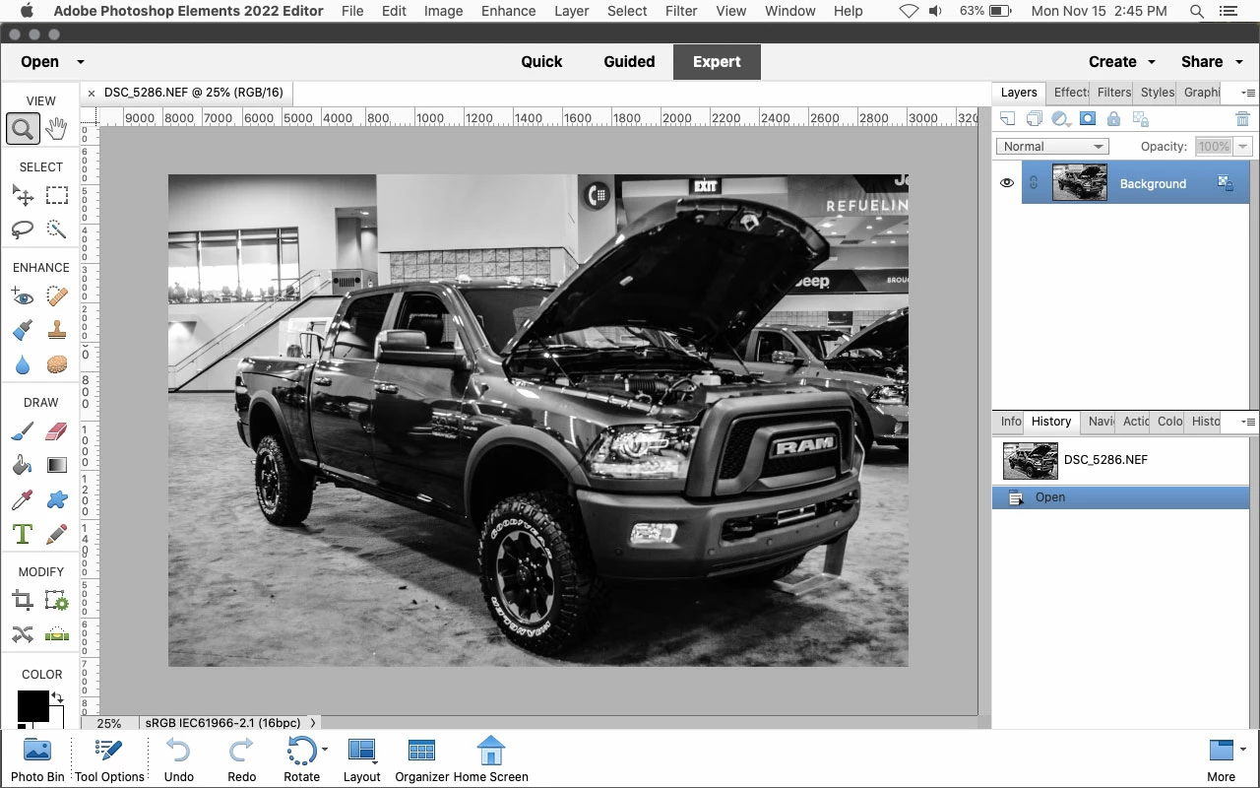This screenshot has height=788, width=1260.
Task: Select the Hand tool
Action: [57, 128]
